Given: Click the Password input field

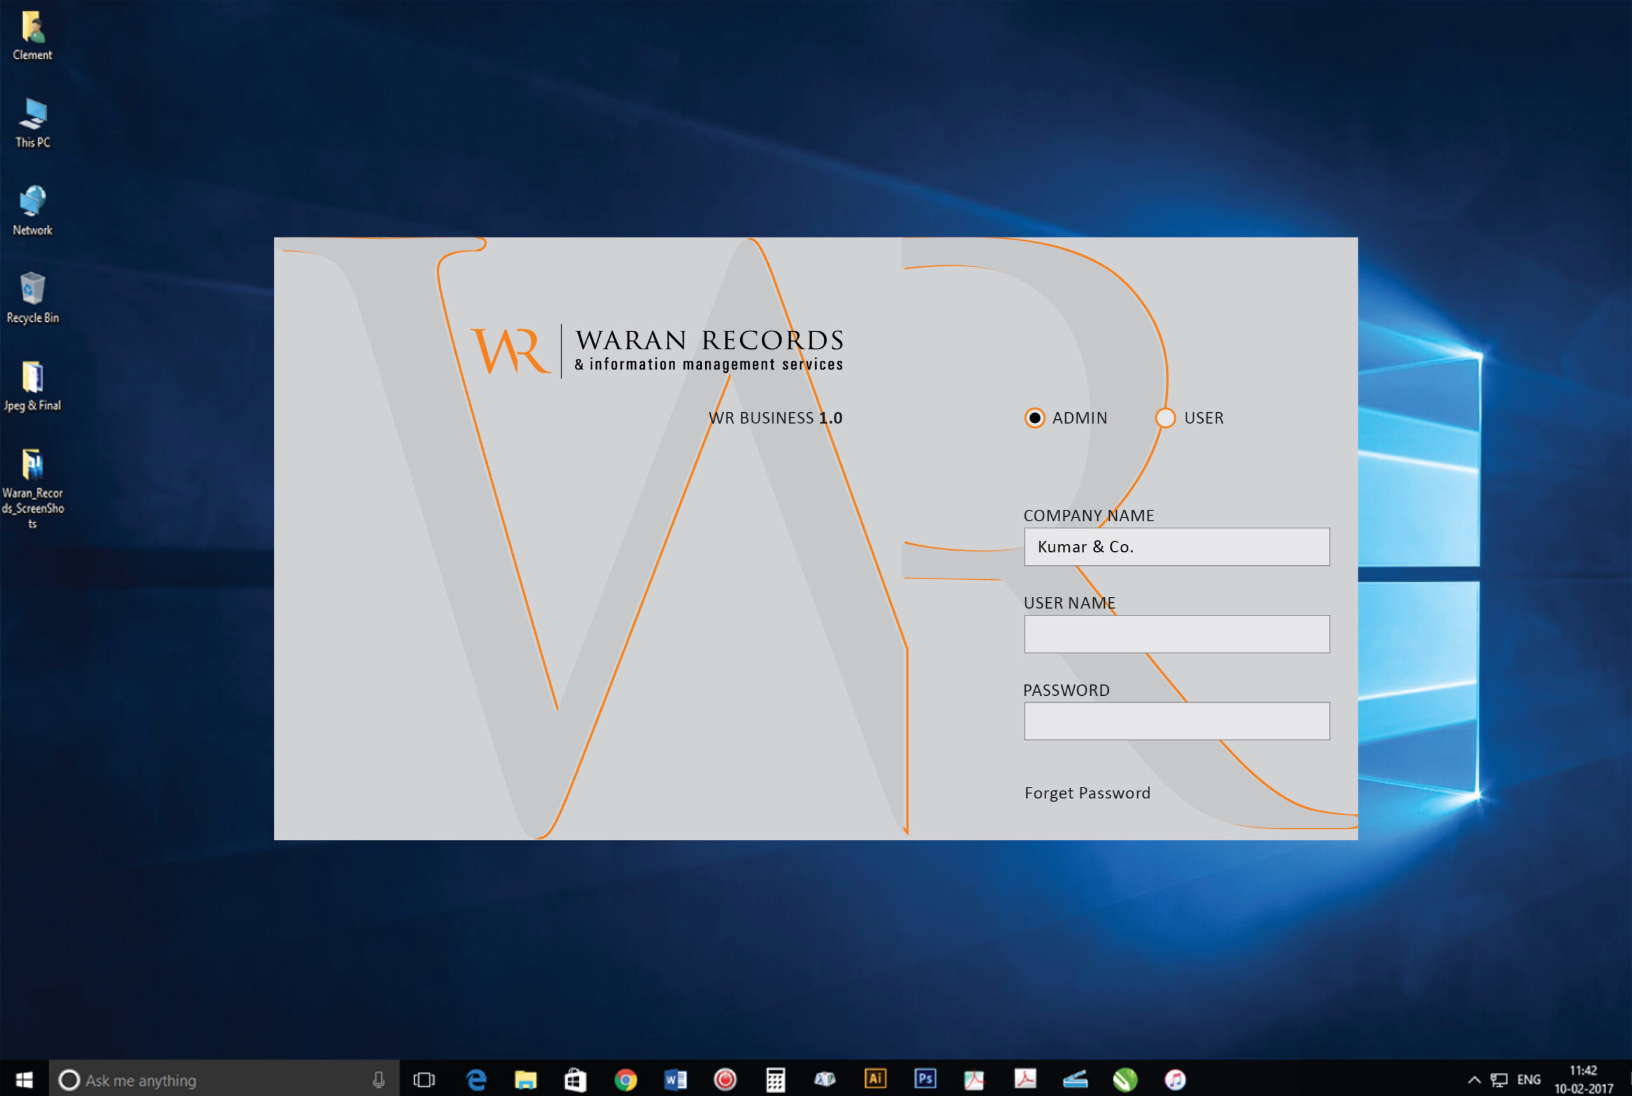Looking at the screenshot, I should coord(1177,721).
